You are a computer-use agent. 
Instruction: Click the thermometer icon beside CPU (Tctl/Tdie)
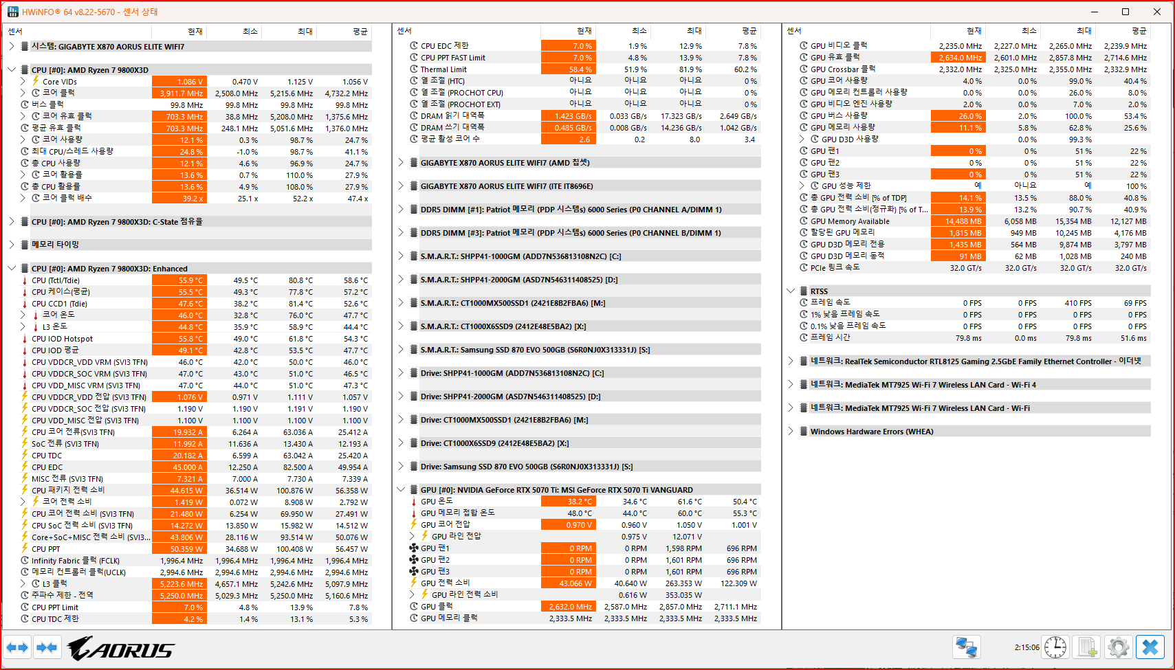tap(25, 280)
